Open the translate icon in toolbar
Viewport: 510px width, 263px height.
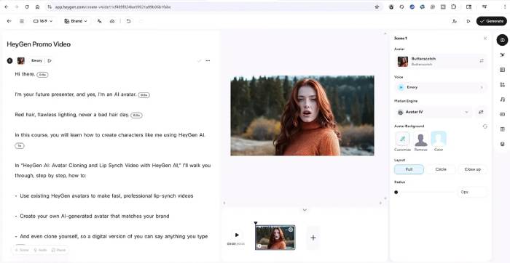click(100, 21)
